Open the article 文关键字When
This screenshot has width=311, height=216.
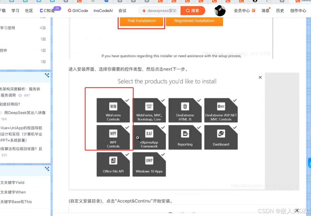pos(13,192)
